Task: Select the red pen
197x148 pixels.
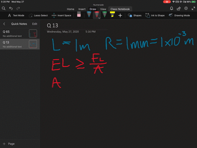Action: [x=96, y=14]
